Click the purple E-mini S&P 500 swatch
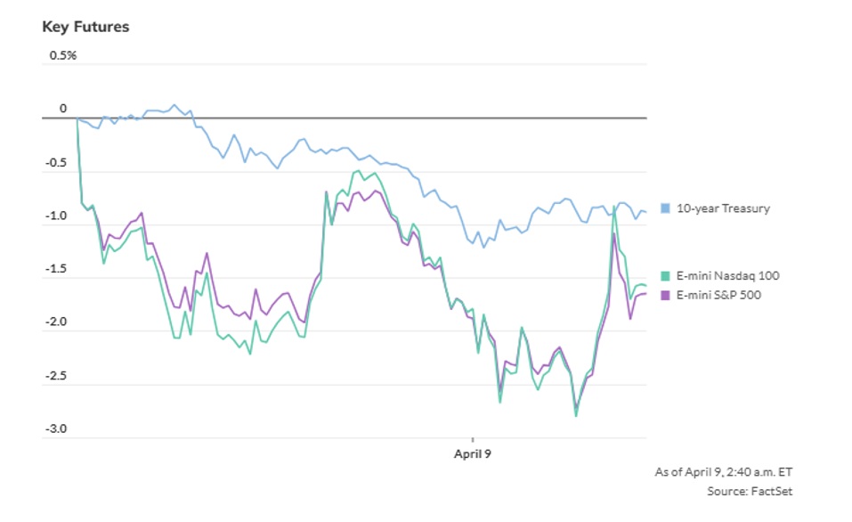This screenshot has width=852, height=522. (665, 295)
